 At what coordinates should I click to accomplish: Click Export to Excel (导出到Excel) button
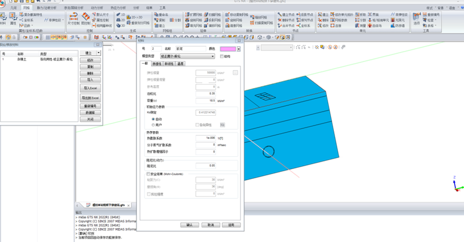coord(90,98)
